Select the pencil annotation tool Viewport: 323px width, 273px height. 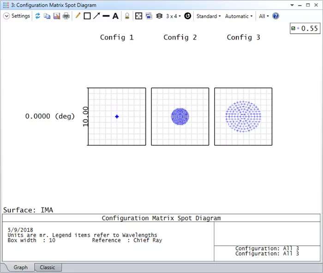point(78,16)
